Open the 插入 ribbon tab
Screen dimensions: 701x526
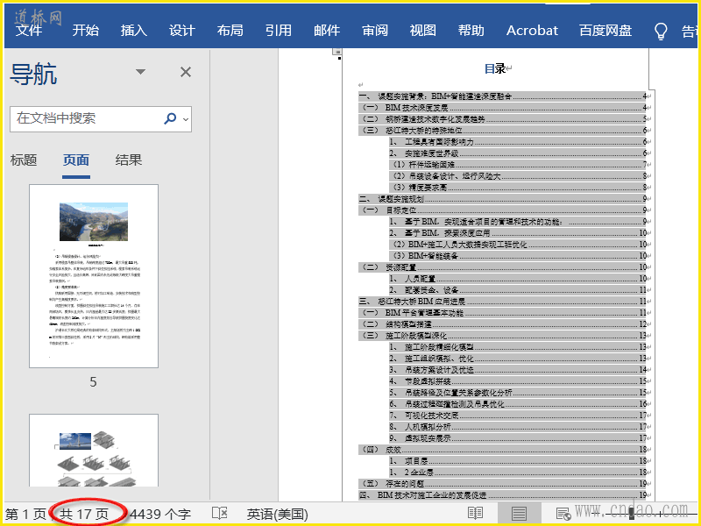(x=133, y=31)
